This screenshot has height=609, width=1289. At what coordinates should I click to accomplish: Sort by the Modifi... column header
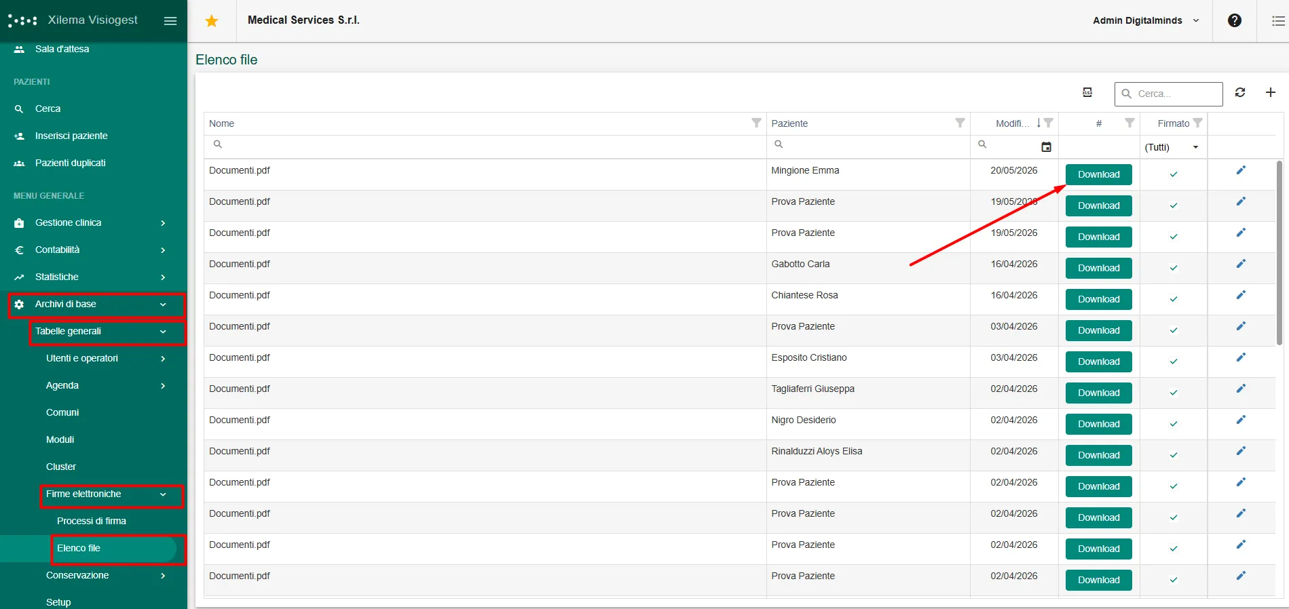click(1013, 123)
